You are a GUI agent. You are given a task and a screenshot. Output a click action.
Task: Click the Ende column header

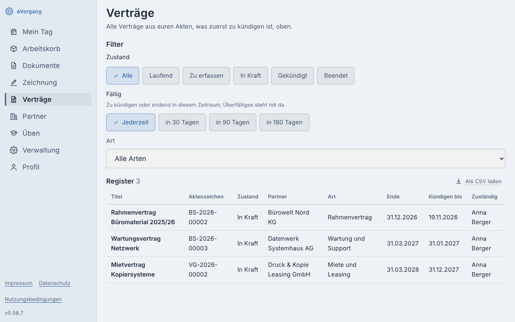click(393, 197)
